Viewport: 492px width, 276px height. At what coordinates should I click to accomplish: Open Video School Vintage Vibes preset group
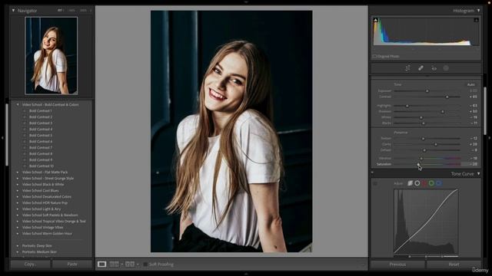pyautogui.click(x=43, y=227)
